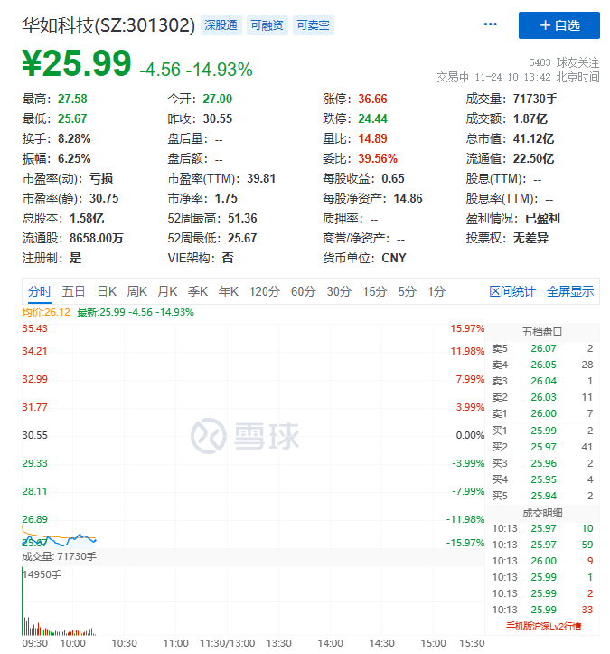The width and height of the screenshot is (610, 654).
Task: Select the 10:13 trade with volume 33
Action: (542, 610)
